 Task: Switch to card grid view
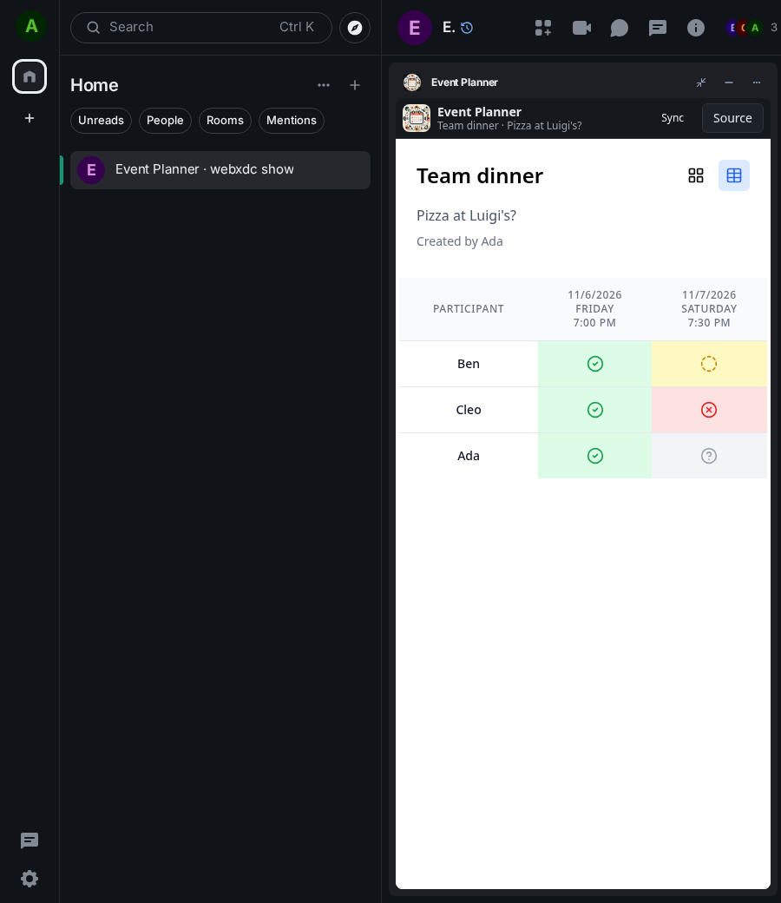click(x=696, y=175)
